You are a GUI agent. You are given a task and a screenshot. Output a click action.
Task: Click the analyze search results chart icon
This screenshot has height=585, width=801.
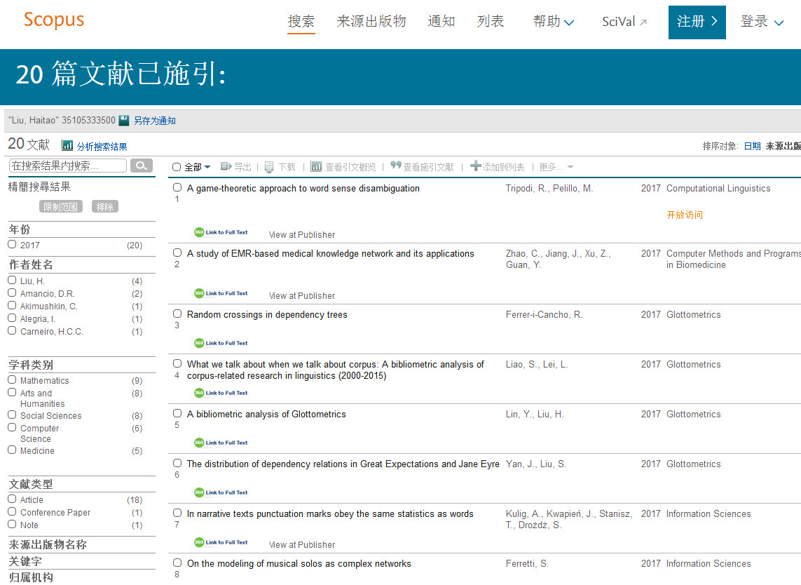click(67, 146)
